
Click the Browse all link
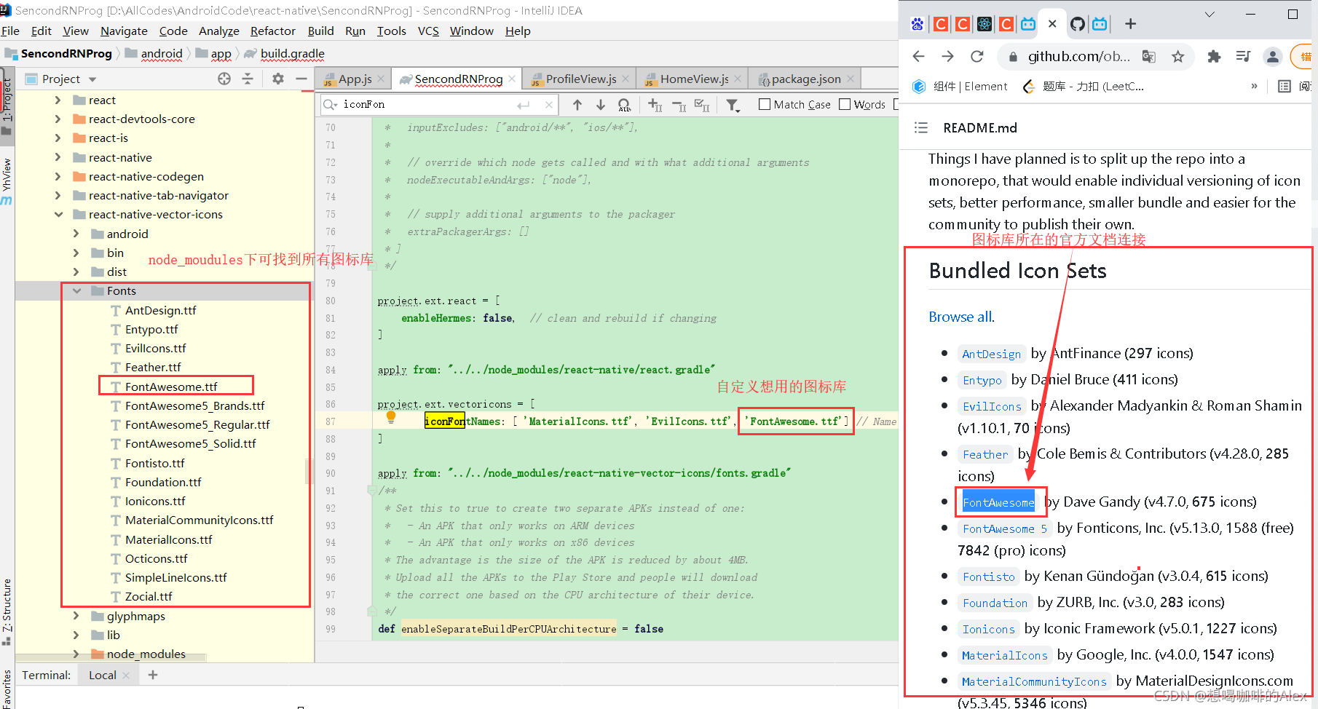[x=960, y=317]
